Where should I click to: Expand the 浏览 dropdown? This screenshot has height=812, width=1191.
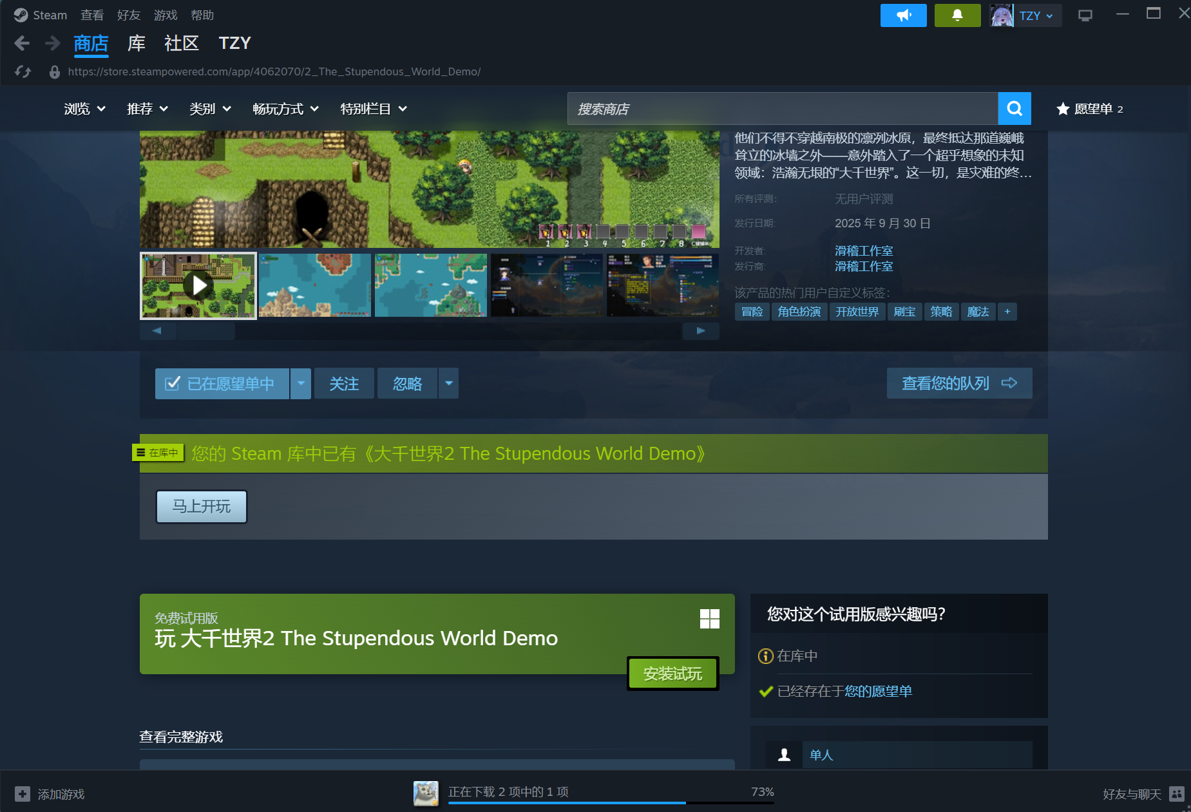pos(84,109)
